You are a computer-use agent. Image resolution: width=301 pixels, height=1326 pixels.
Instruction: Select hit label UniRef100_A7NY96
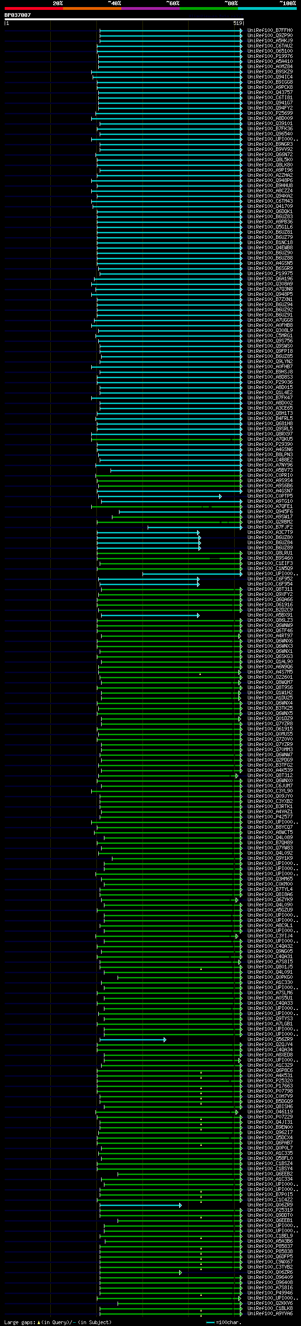270,465
